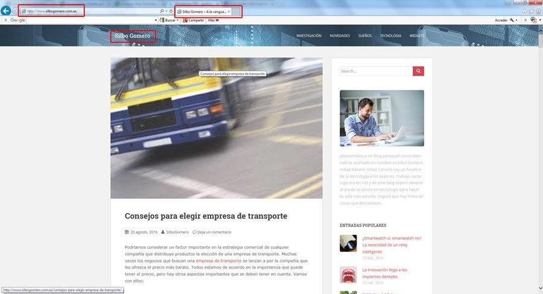The width and height of the screenshot is (543, 294).
Task: Close the Silbo Gomero tab
Action: 229,11
